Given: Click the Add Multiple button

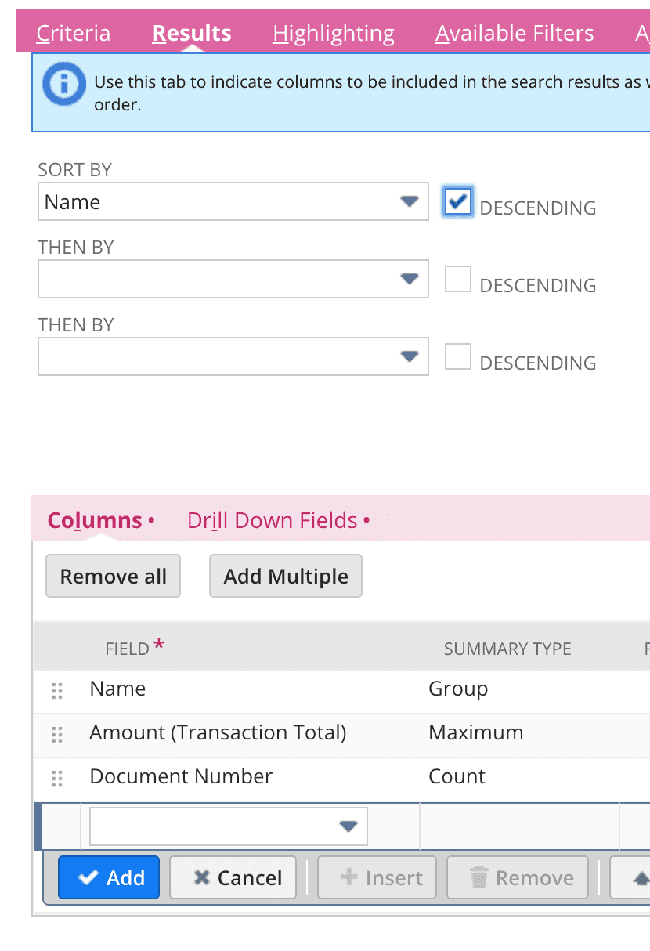Looking at the screenshot, I should tap(285, 576).
